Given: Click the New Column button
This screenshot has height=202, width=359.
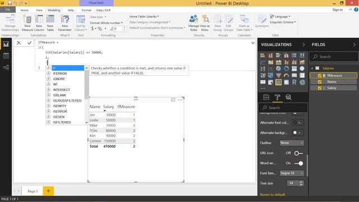Looking at the screenshot, I should 39,23.
